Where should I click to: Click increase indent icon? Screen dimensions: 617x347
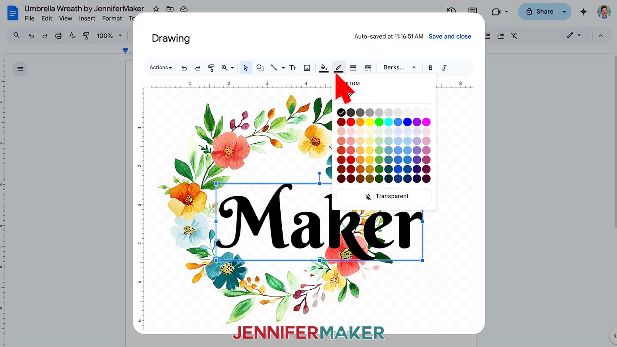500,36
